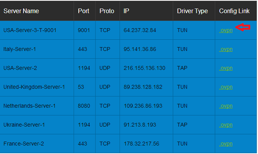
Task: Click the Netherlands-Server-1 port 8080 cell
Action: tap(85, 106)
